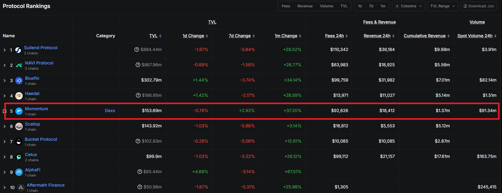Open the Dexs category link
The height and width of the screenshot is (193, 502).
tap(110, 111)
